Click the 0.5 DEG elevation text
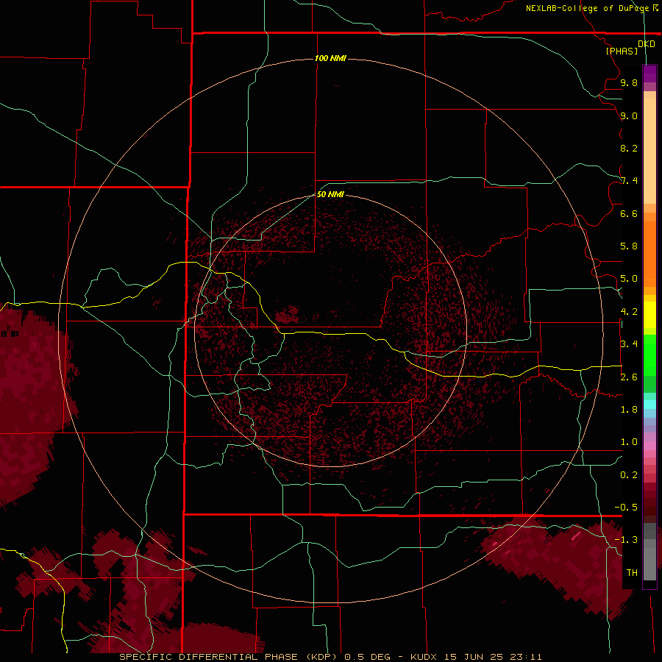The width and height of the screenshot is (662, 662). click(x=367, y=657)
